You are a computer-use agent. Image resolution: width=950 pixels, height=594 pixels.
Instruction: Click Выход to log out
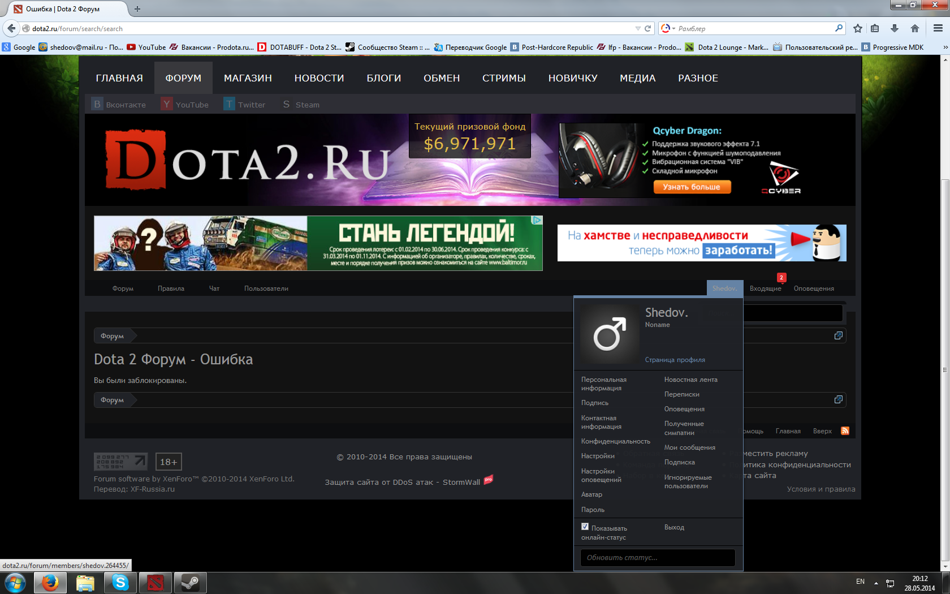click(x=674, y=527)
